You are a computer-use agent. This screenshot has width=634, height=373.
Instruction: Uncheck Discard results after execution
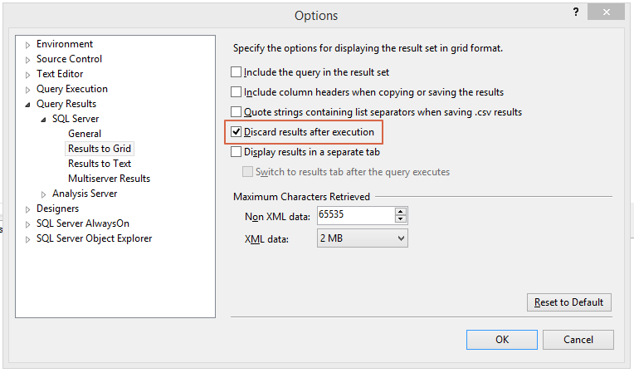coord(237,132)
